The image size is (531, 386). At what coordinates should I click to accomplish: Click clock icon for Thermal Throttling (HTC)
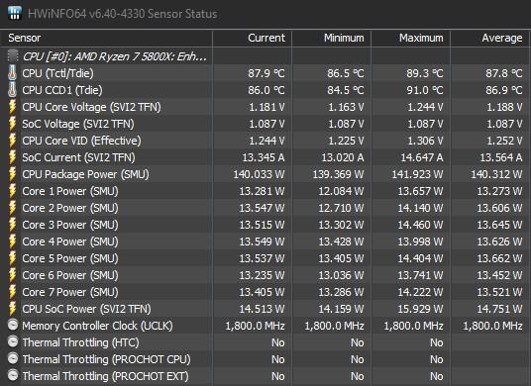(13, 341)
